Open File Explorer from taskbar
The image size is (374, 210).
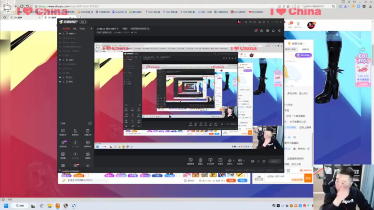tap(50, 206)
